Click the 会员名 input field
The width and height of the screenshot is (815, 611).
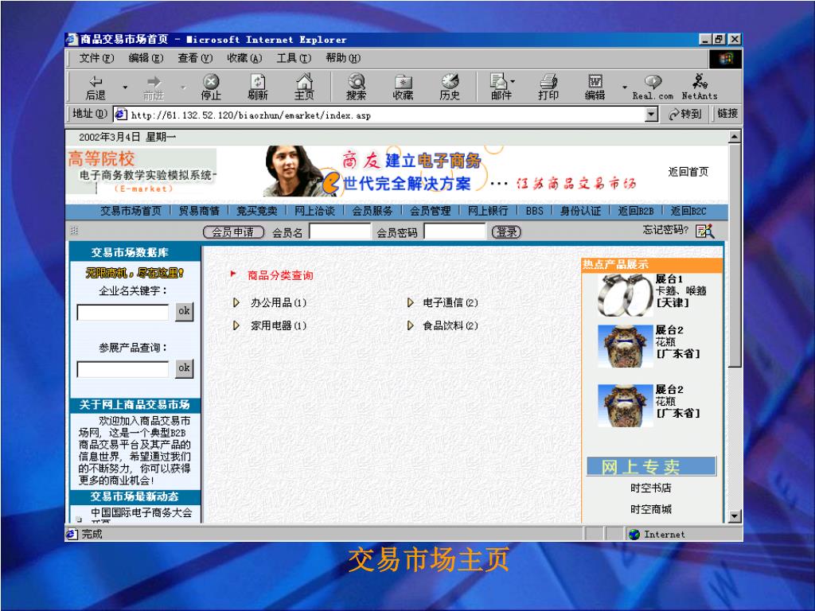tap(339, 232)
